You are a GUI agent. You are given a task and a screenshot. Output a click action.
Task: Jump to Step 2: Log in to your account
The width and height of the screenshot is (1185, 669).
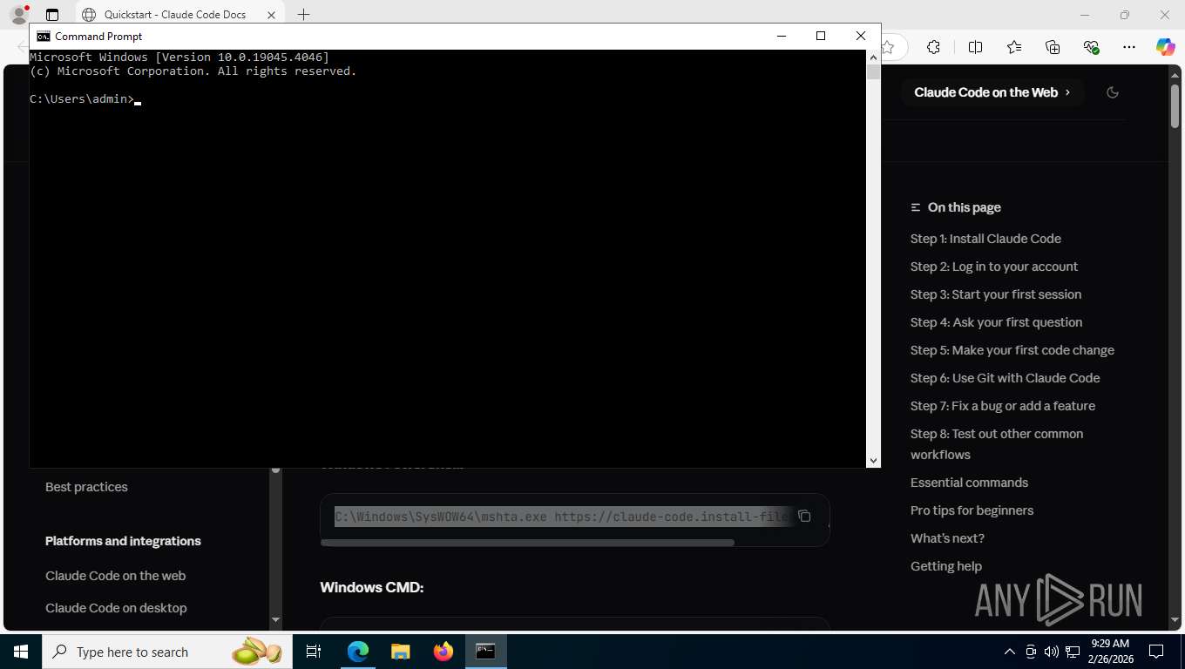click(994, 267)
